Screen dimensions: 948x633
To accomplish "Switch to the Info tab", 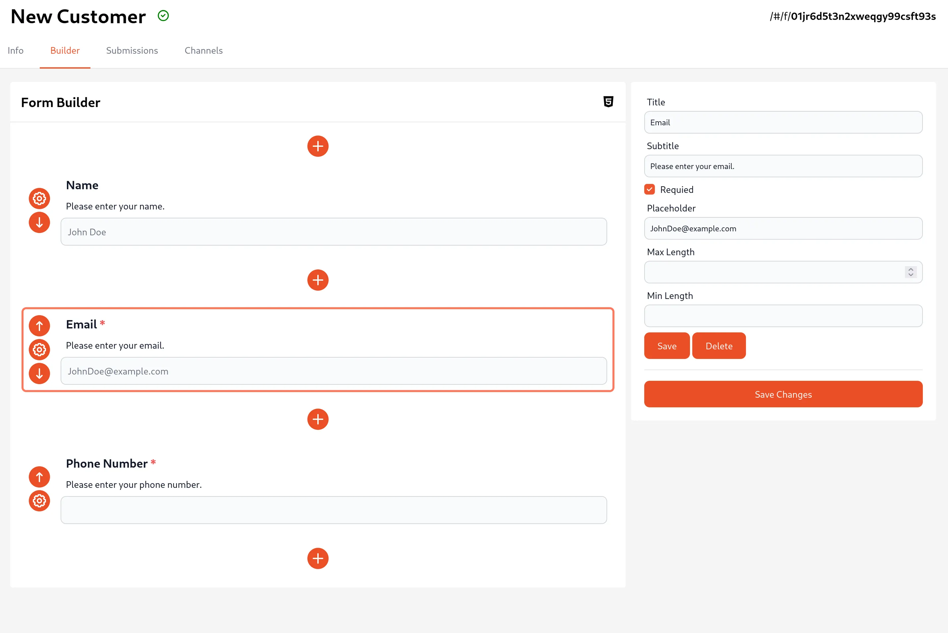I will (15, 50).
